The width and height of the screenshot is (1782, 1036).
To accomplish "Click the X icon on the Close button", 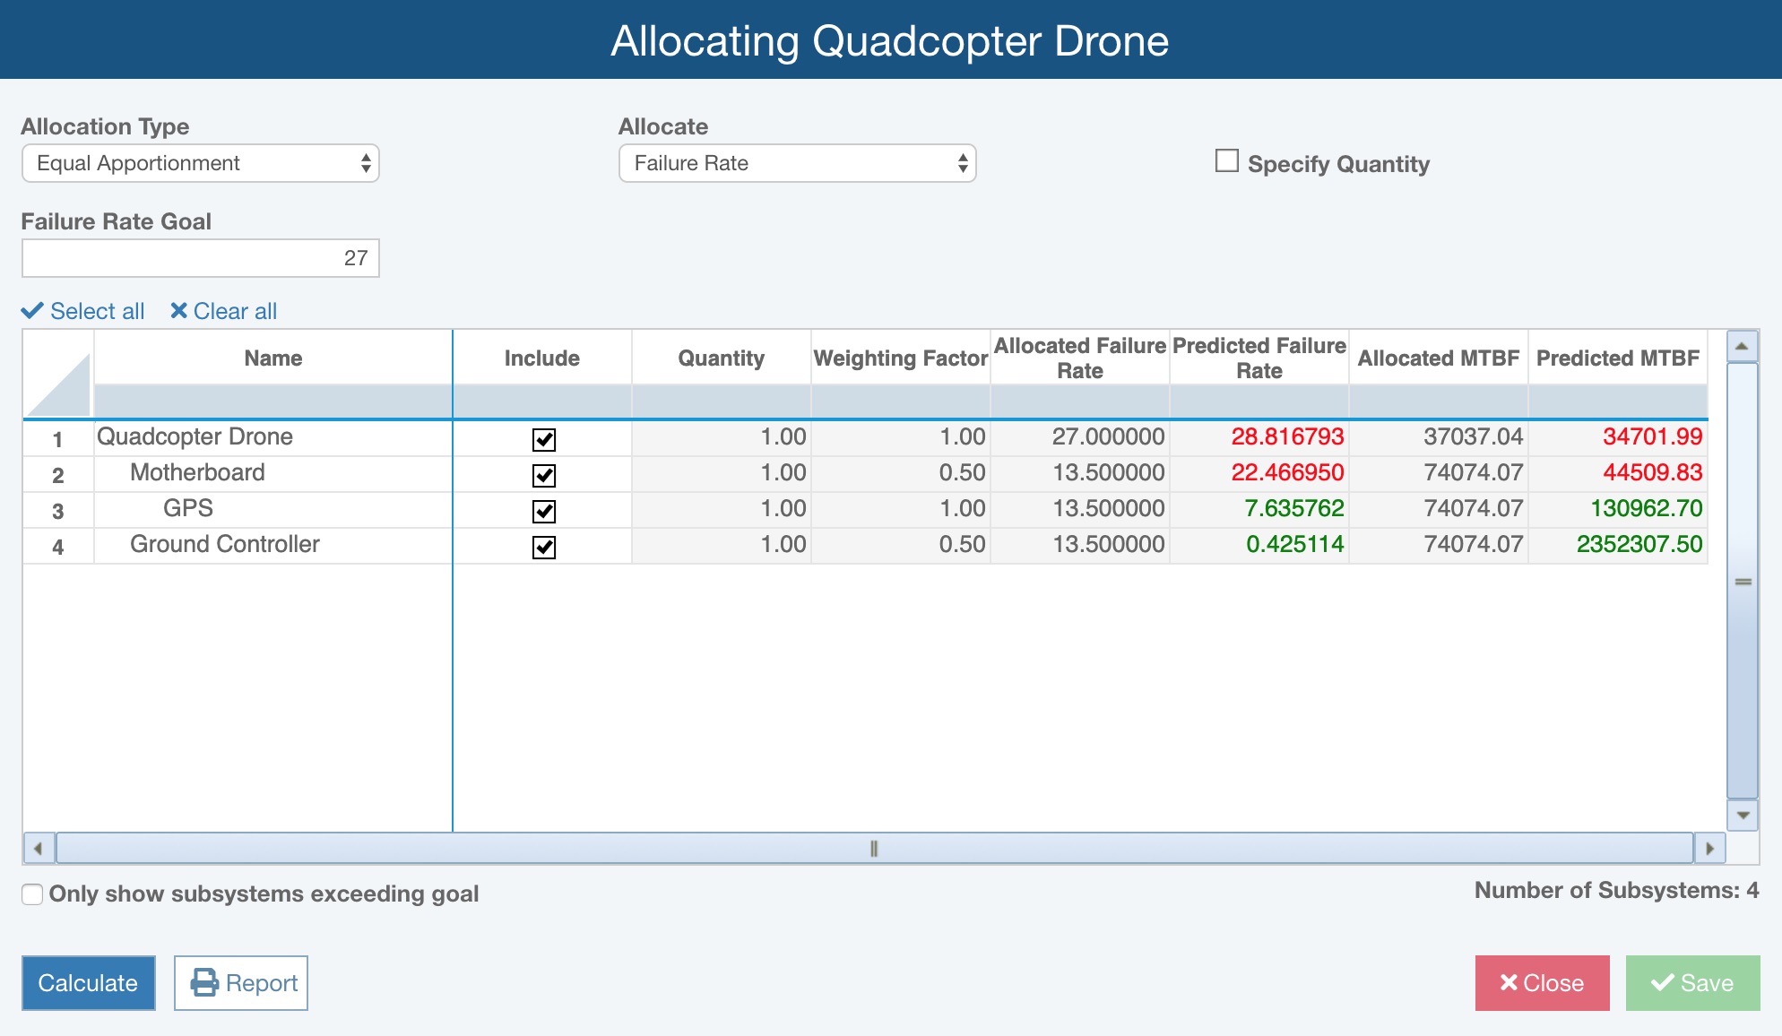I will coord(1510,982).
